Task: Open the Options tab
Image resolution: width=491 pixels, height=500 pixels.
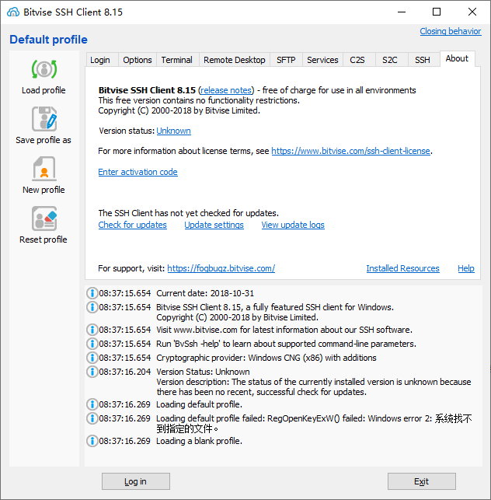Action: 138,60
